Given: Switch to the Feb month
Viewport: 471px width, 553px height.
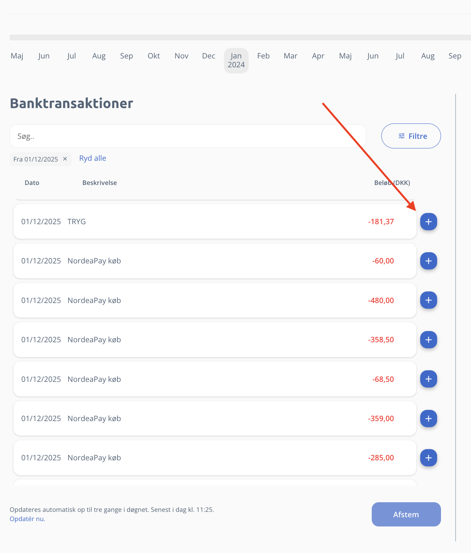Looking at the screenshot, I should [x=263, y=56].
